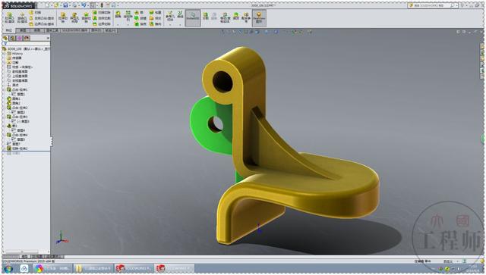This screenshot has width=486, height=275.
Task: Select the Revolved Boss/Base (旋转凸台) tool
Action: coord(22,18)
